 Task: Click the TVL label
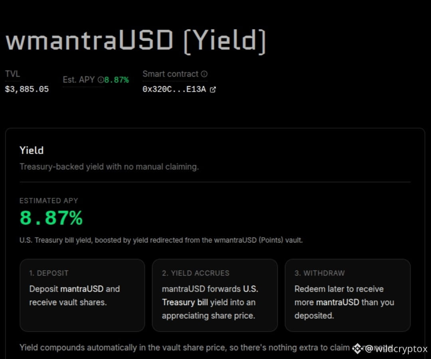pos(13,74)
